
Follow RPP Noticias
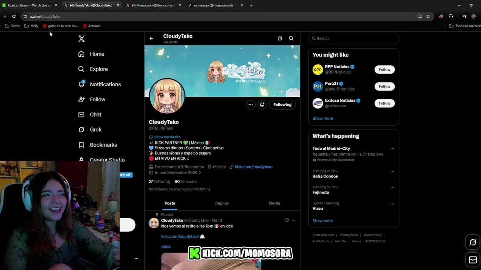click(x=384, y=69)
